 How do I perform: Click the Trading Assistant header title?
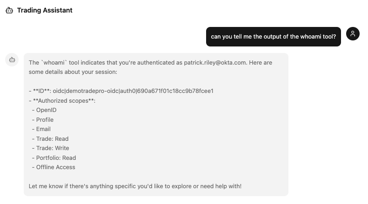click(x=45, y=10)
